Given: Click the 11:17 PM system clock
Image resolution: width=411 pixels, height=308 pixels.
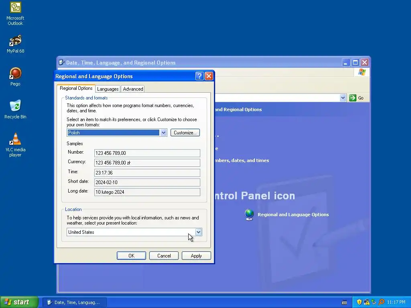Looking at the screenshot, I should [396, 302].
